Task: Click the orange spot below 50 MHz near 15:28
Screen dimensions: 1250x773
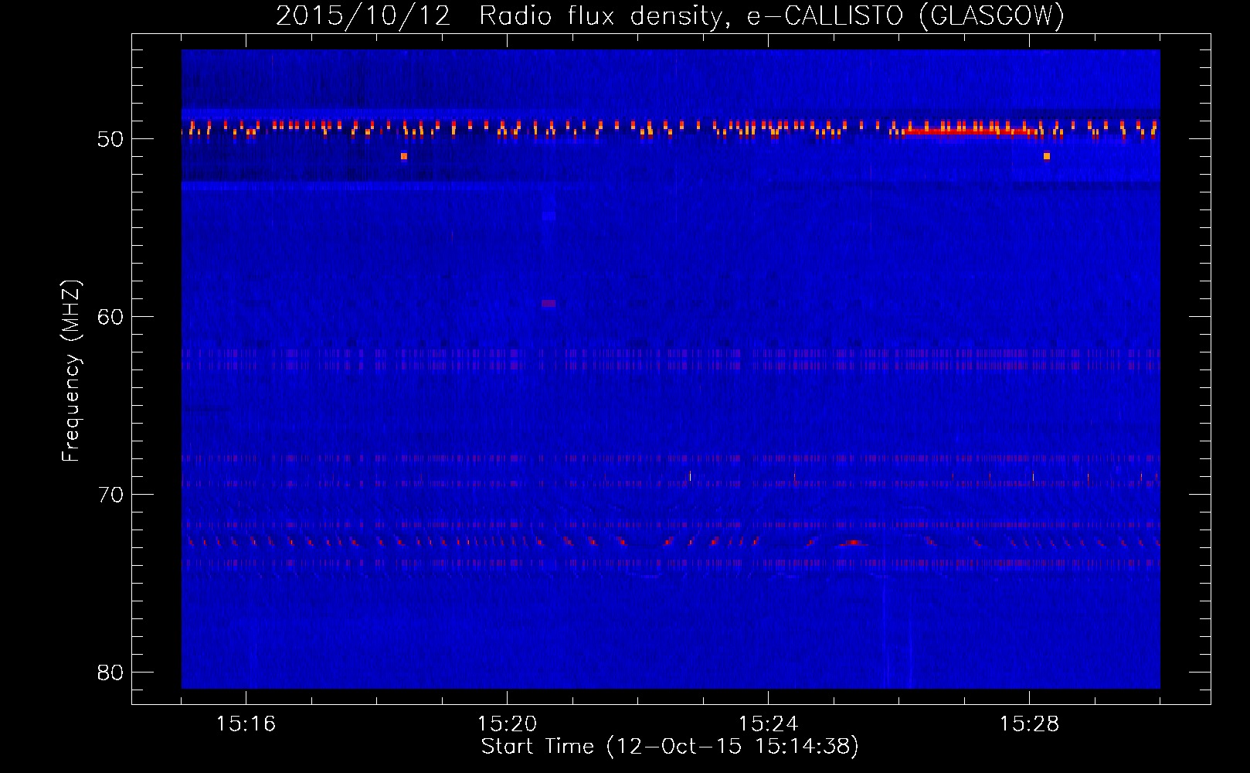Action: [1047, 156]
